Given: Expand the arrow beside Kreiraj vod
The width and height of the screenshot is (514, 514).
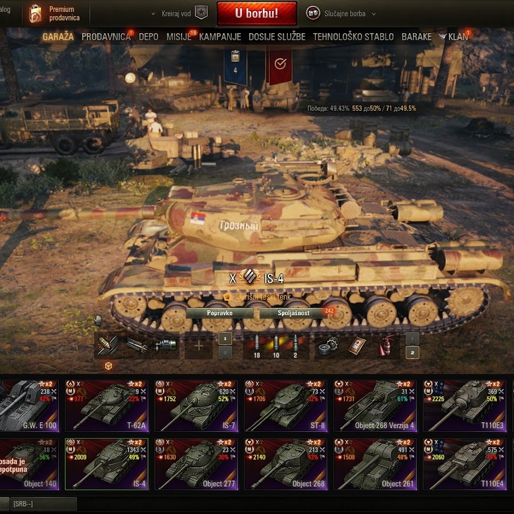Looking at the screenshot, I should (x=153, y=14).
